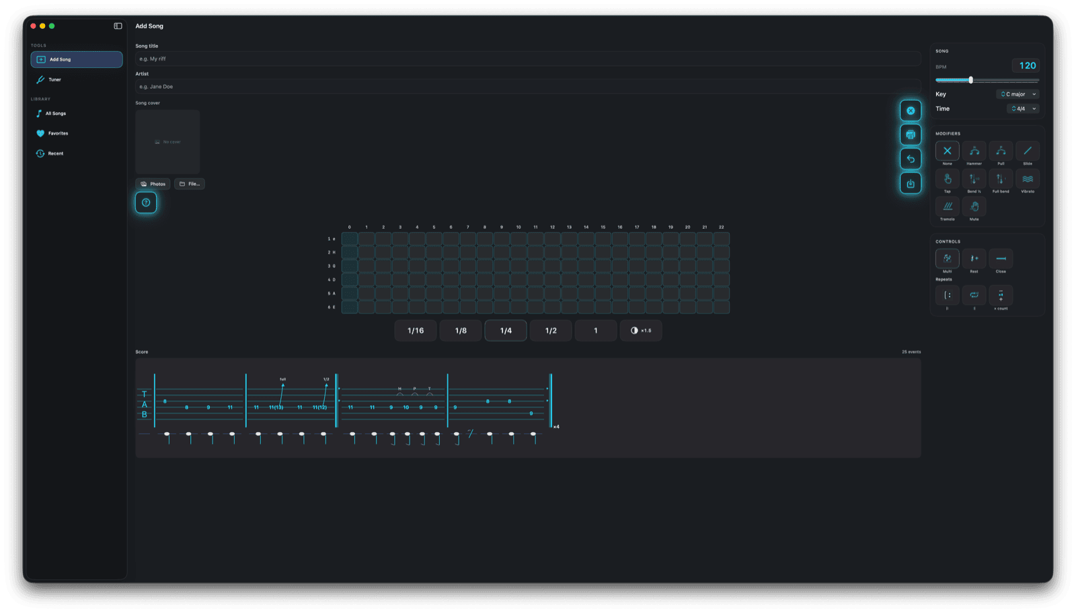
Task: Open All Songs in the library
Action: tap(77, 113)
